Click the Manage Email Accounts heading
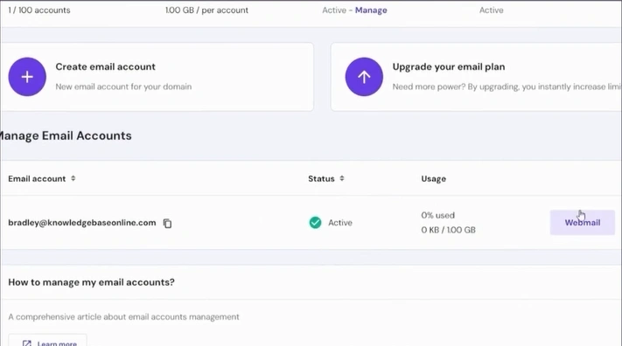 (x=66, y=135)
